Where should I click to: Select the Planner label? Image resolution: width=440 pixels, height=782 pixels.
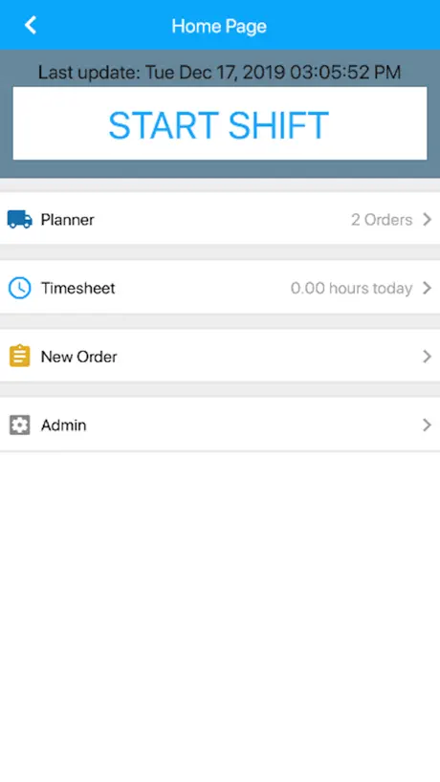pyautogui.click(x=67, y=220)
